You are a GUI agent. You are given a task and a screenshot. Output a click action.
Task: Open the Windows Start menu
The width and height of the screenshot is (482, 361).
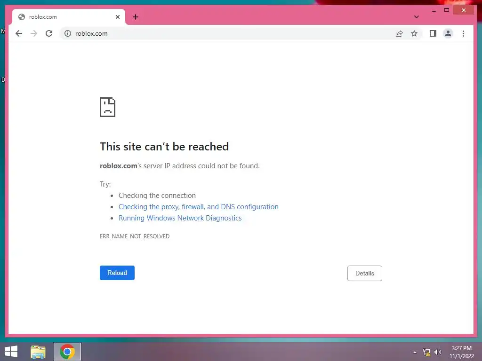tap(11, 352)
